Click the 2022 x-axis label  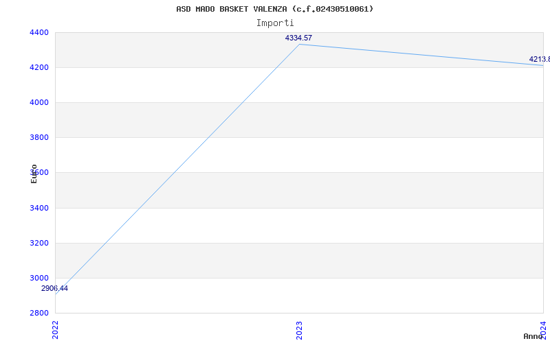pos(55,330)
